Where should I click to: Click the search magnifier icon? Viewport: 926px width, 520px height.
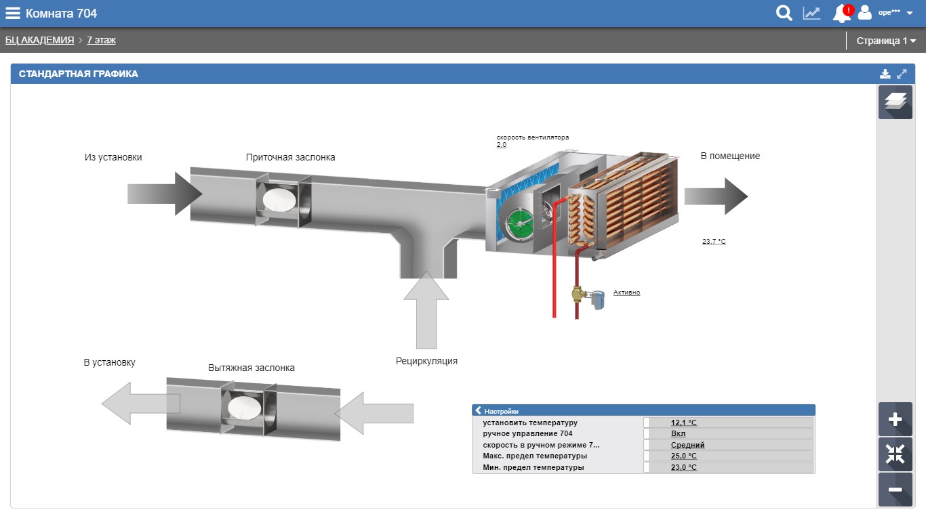click(784, 13)
